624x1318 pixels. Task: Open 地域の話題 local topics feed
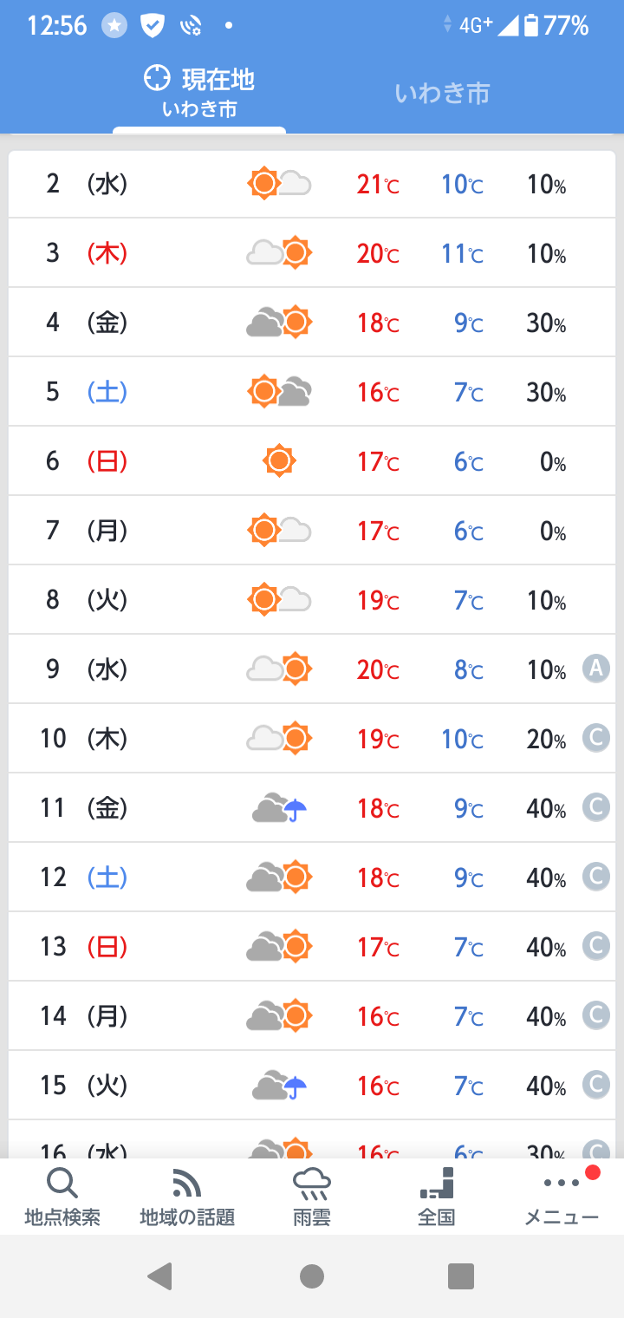pos(187,1197)
